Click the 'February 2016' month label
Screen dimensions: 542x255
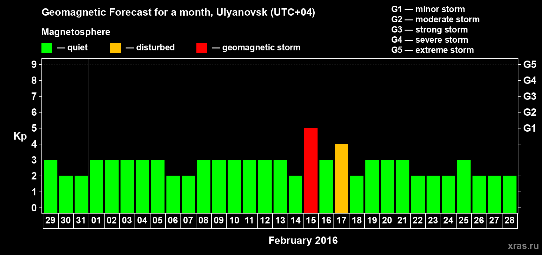[x=303, y=240]
